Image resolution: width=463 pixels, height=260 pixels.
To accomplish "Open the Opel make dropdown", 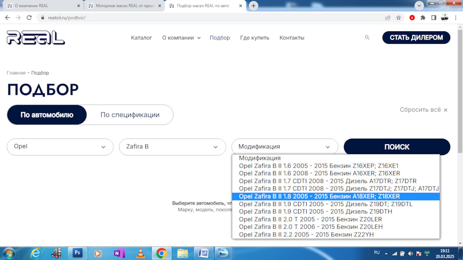I will [60, 147].
